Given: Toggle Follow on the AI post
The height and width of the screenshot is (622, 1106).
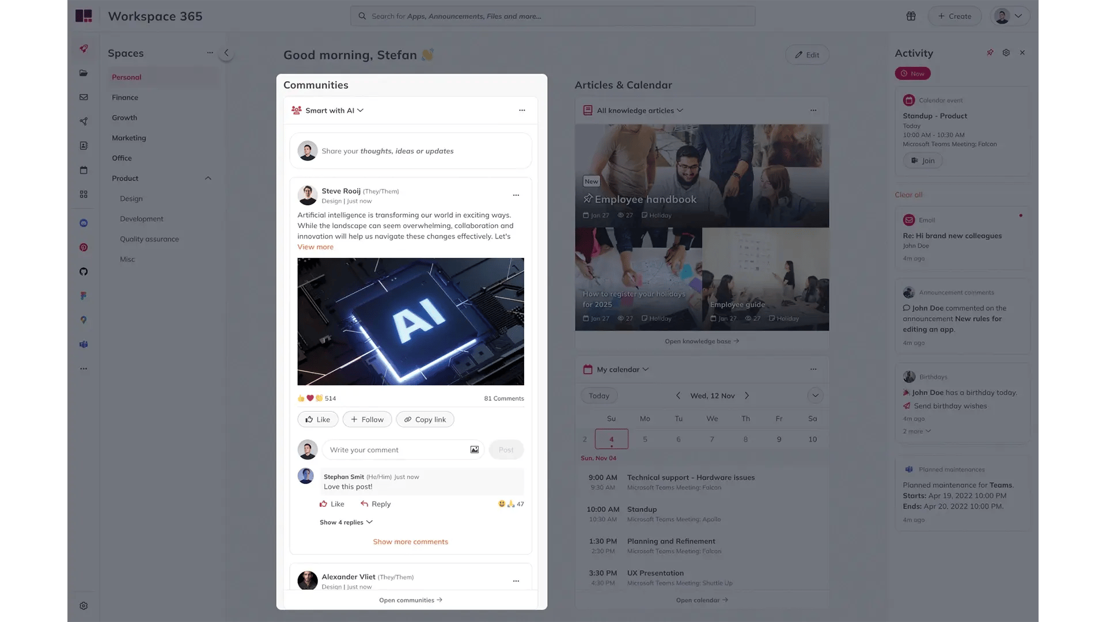Looking at the screenshot, I should coord(367,419).
